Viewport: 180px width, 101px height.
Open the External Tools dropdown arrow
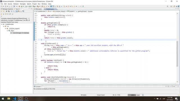(40, 6)
